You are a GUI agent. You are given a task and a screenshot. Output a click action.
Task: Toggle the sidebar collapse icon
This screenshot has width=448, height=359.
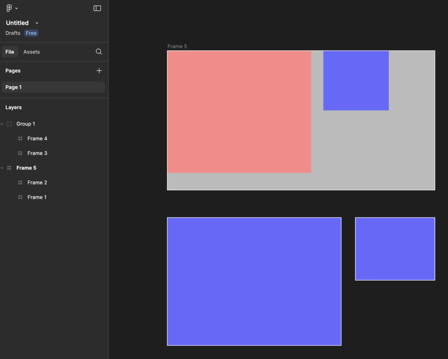(97, 8)
